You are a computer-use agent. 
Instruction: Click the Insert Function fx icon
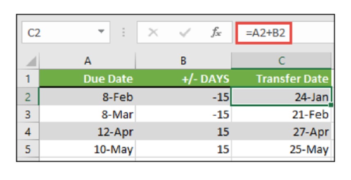click(x=217, y=33)
